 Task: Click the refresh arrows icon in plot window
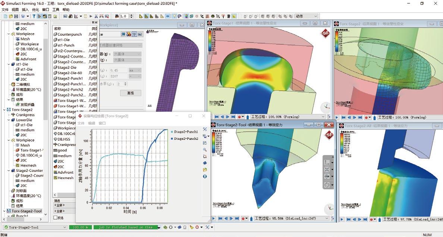[205, 163]
